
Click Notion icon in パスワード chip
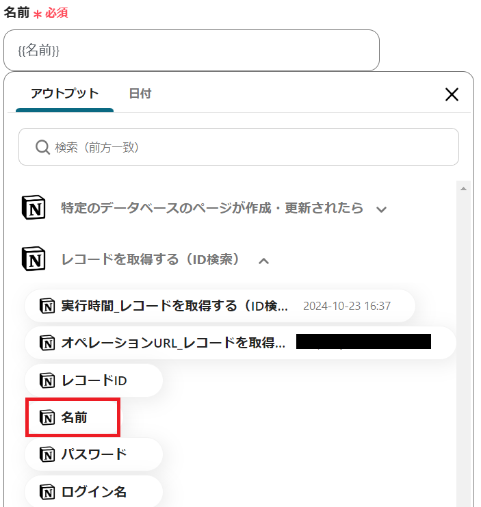point(47,454)
